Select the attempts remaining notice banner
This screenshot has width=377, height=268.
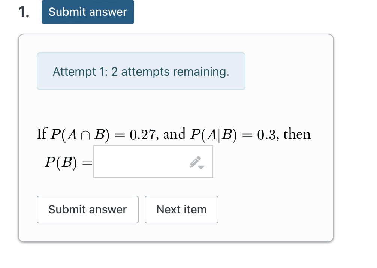tap(141, 71)
